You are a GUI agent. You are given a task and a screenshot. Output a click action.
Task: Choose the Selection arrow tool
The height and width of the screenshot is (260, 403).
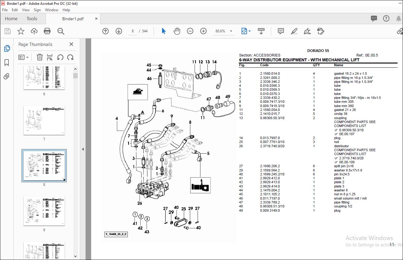(x=164, y=31)
